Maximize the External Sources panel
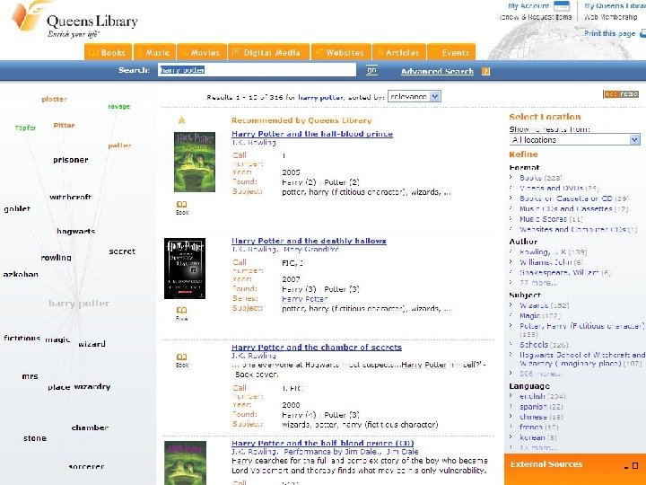This screenshot has width=646, height=485. (635, 465)
